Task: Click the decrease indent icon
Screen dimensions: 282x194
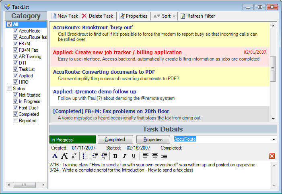Action: (x=104, y=156)
